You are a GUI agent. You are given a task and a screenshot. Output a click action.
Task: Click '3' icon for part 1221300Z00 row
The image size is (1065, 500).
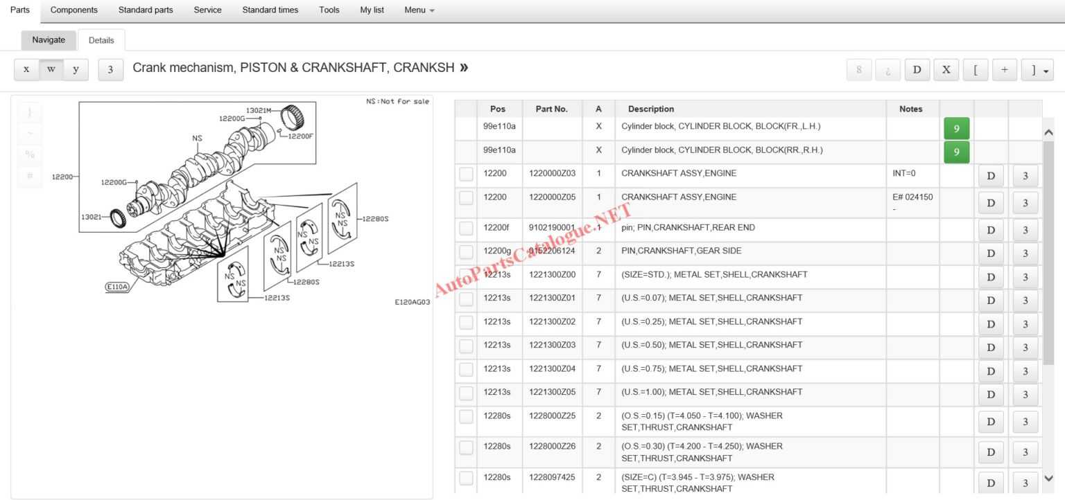click(1025, 277)
